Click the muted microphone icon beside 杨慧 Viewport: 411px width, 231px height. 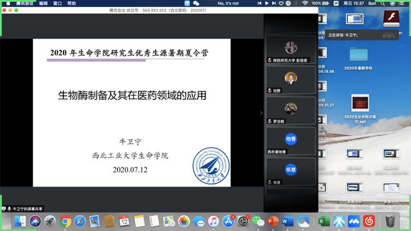pyautogui.click(x=270, y=182)
